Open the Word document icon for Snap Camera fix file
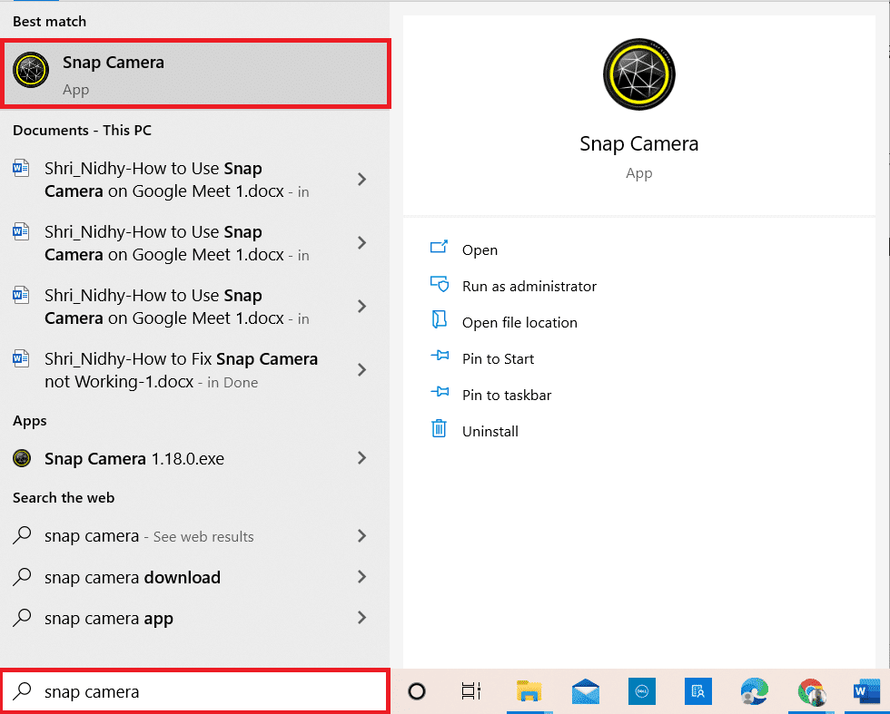The height and width of the screenshot is (714, 890). pos(20,357)
